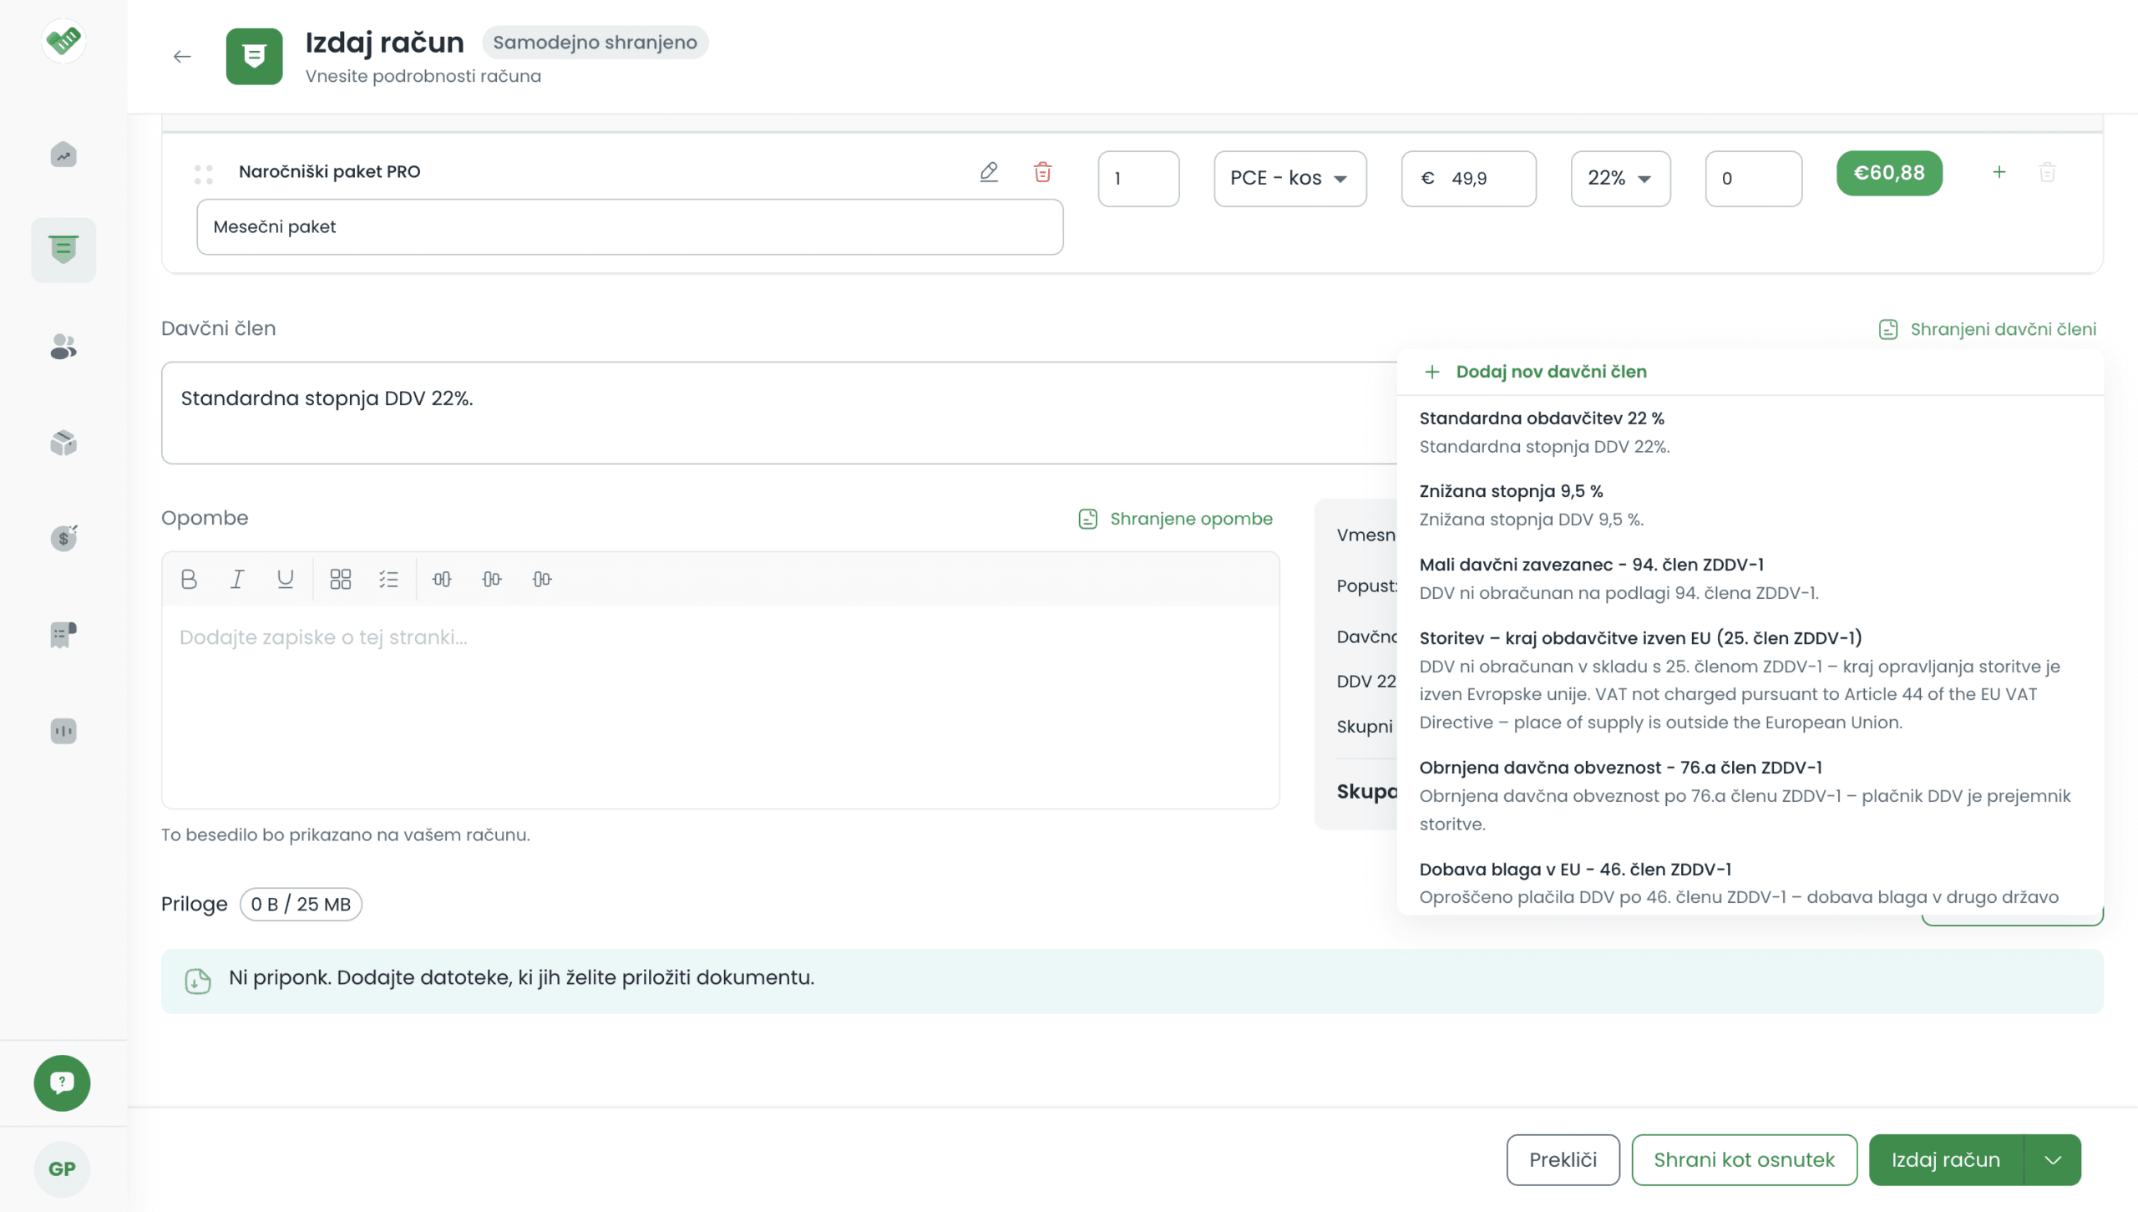Click the help chat bubble icon

pos(62,1083)
